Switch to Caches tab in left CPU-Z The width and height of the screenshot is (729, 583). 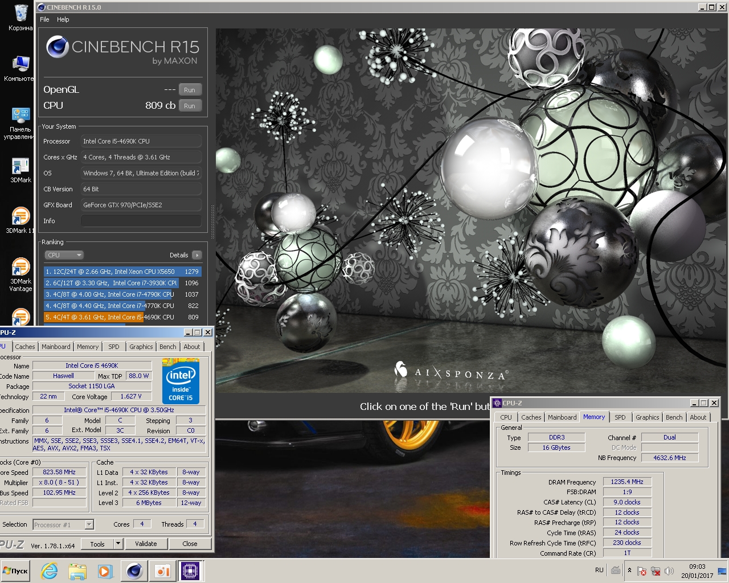25,346
